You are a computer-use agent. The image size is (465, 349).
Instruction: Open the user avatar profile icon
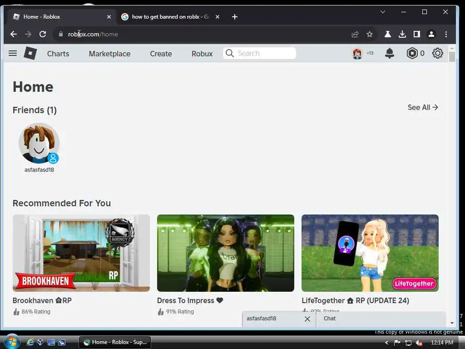point(357,54)
